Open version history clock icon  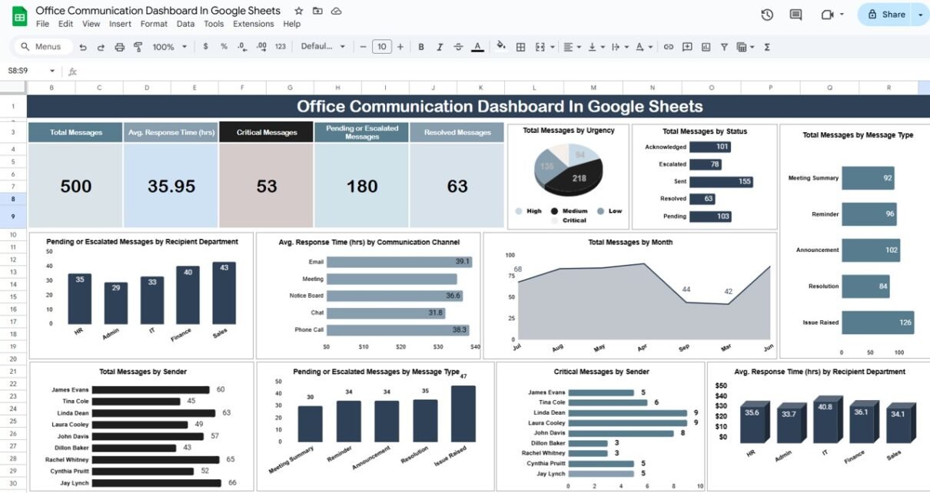(766, 15)
